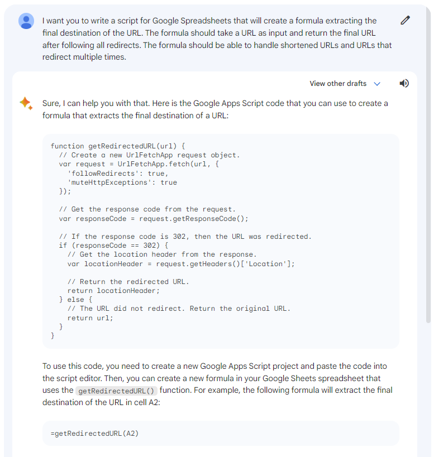Click the inline getRedirectedURL() code chip
The width and height of the screenshot is (434, 457).
coord(117,391)
